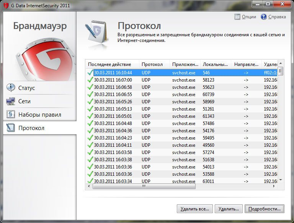Select the row with local port 51261

pos(182,109)
